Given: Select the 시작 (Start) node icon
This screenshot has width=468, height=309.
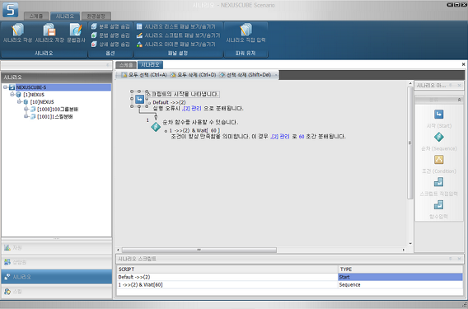Looking at the screenshot, I should (438, 115).
